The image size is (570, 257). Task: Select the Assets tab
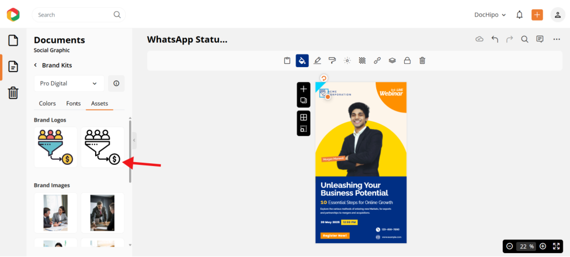[x=100, y=103]
